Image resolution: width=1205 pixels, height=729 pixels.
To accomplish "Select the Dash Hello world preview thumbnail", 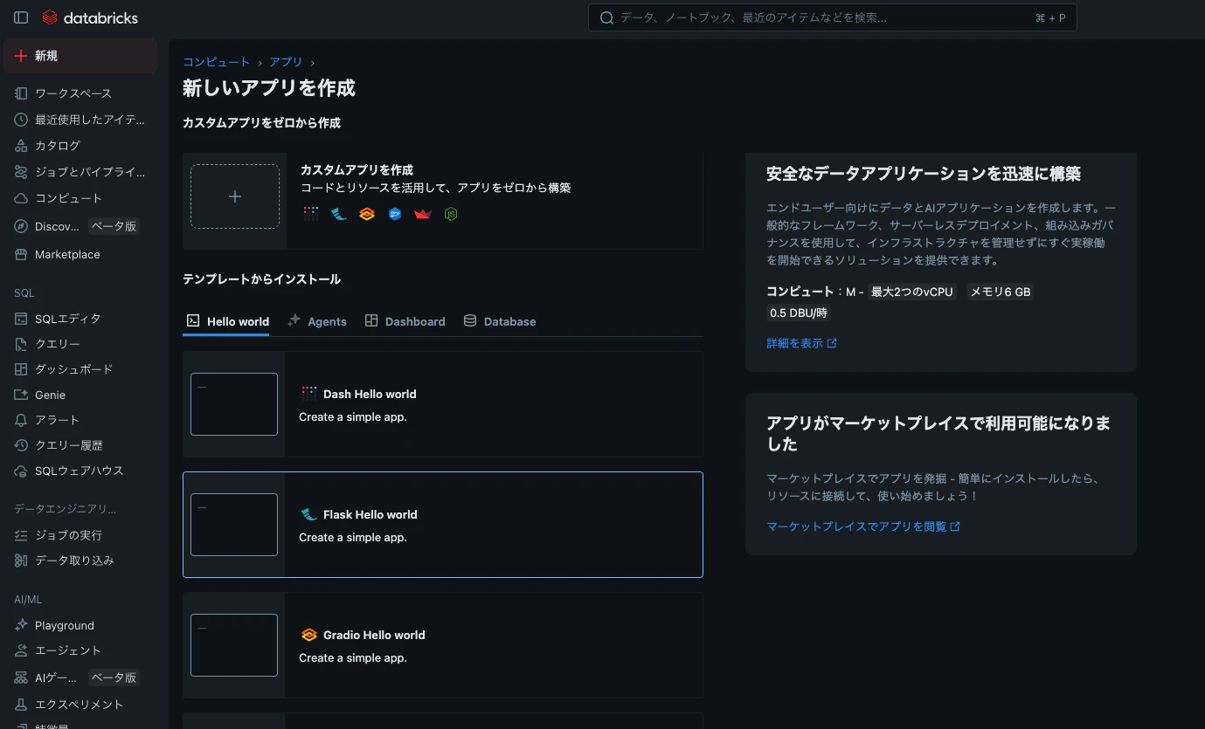I will click(234, 404).
